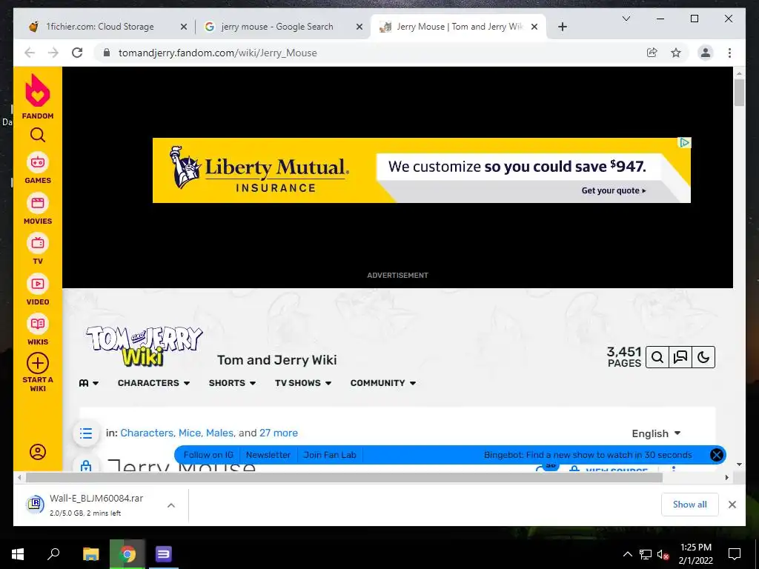
Task: Open download options arrow for Wall-E rar
Action: (x=171, y=505)
